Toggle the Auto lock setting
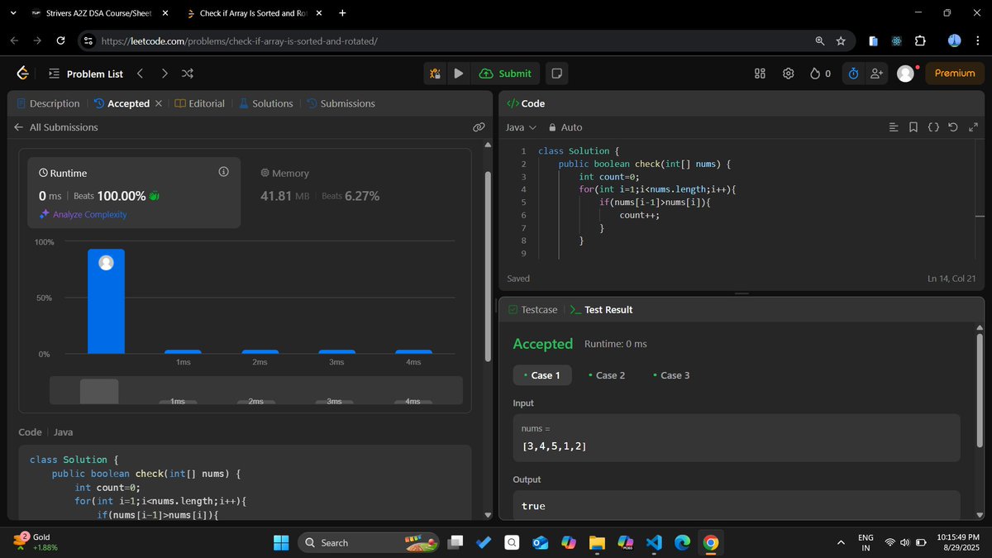Viewport: 992px width, 558px height. (565, 127)
